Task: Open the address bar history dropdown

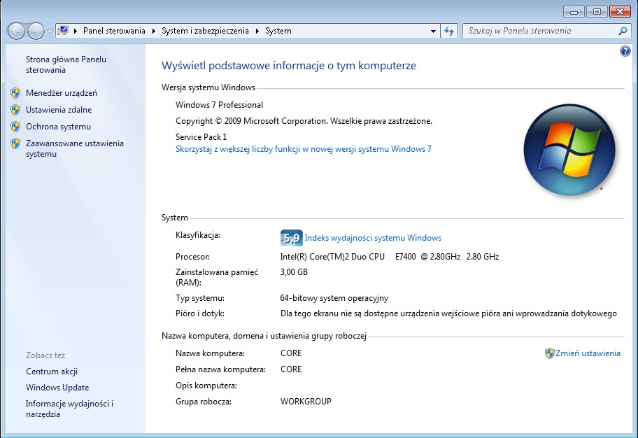Action: pos(433,31)
